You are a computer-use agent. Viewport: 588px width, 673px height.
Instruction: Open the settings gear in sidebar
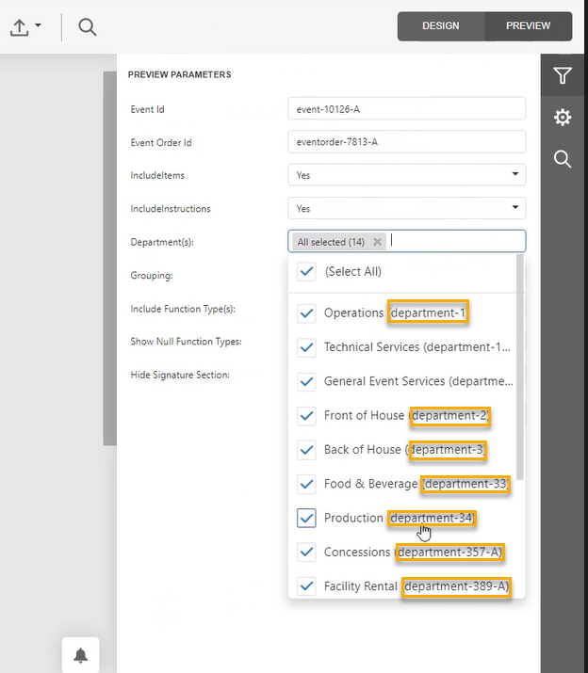coord(563,117)
